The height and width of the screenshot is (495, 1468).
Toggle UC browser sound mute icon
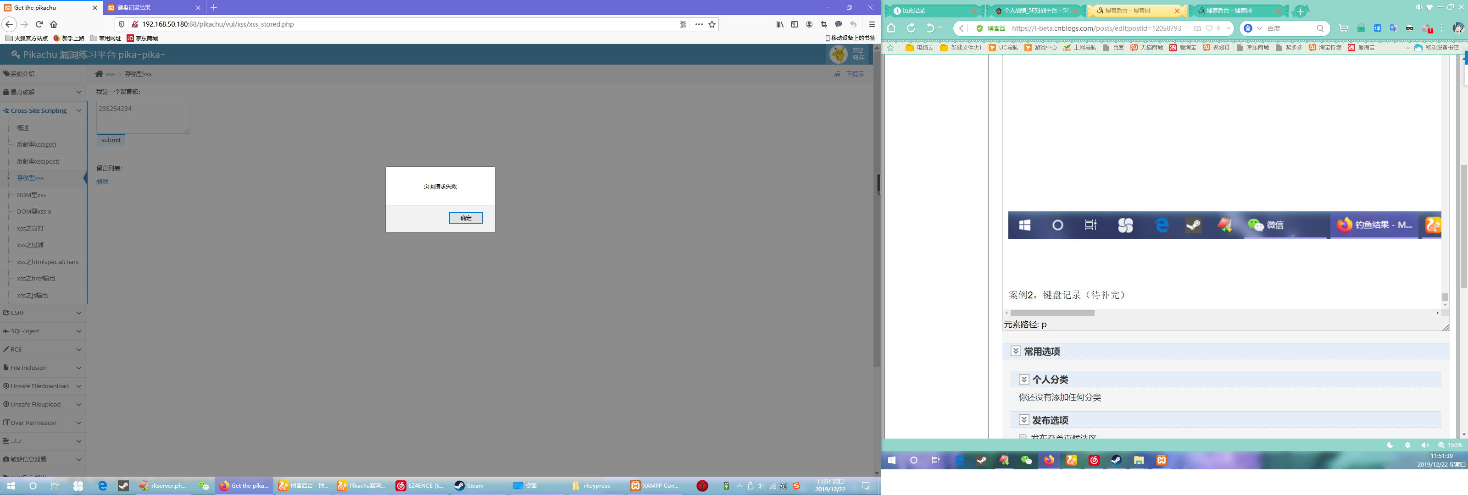(1425, 445)
